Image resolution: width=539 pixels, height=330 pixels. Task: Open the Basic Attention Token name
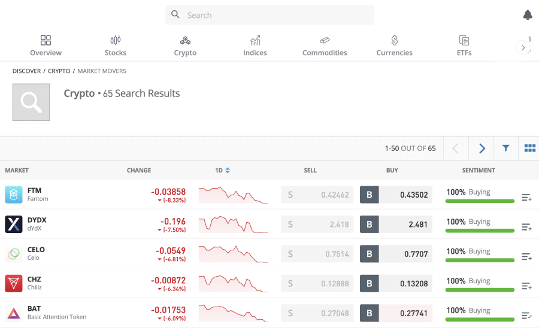[57, 317]
